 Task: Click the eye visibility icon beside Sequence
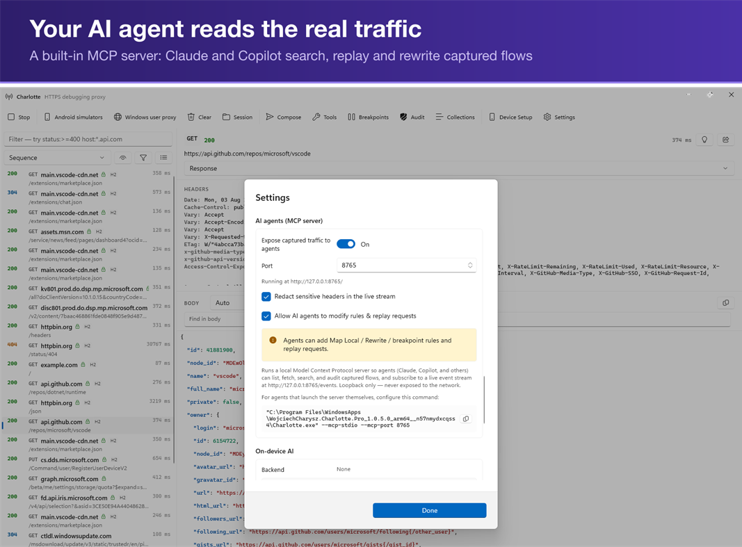point(122,158)
